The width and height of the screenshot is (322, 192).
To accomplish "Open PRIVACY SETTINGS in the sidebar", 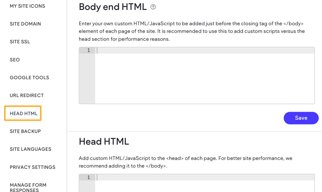I will [33, 167].
